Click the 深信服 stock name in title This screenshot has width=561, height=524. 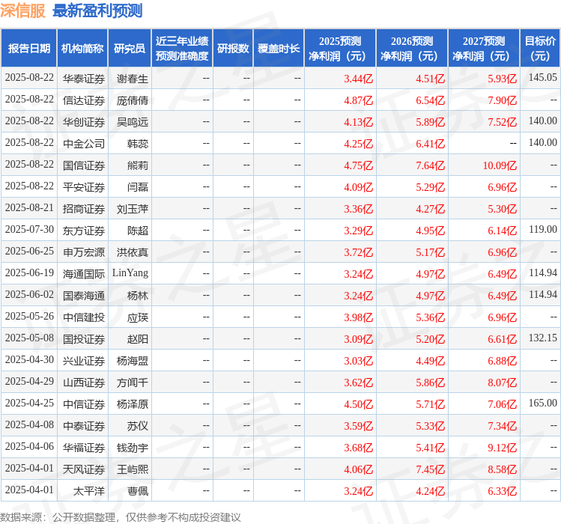[23, 11]
